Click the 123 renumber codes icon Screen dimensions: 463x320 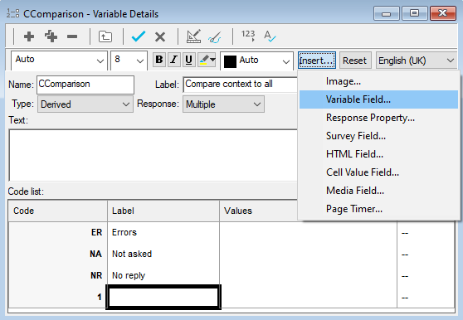click(248, 36)
